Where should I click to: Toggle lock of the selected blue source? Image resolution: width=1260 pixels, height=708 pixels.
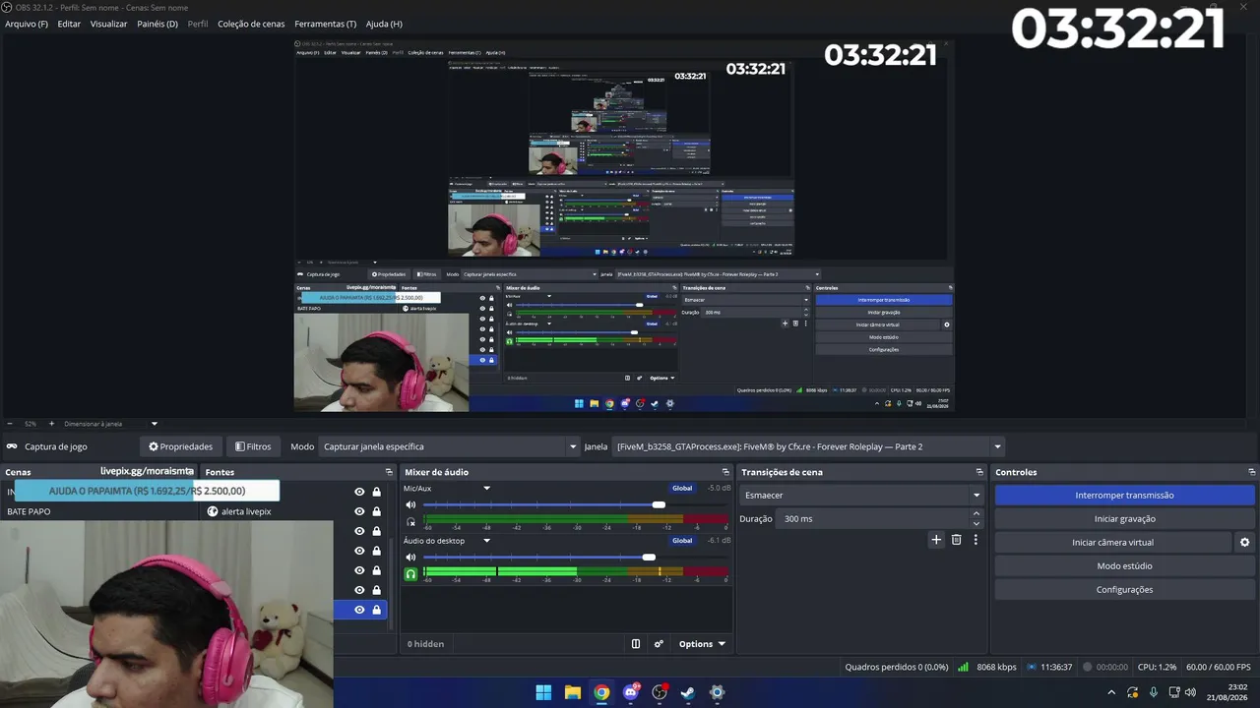pyautogui.click(x=376, y=610)
